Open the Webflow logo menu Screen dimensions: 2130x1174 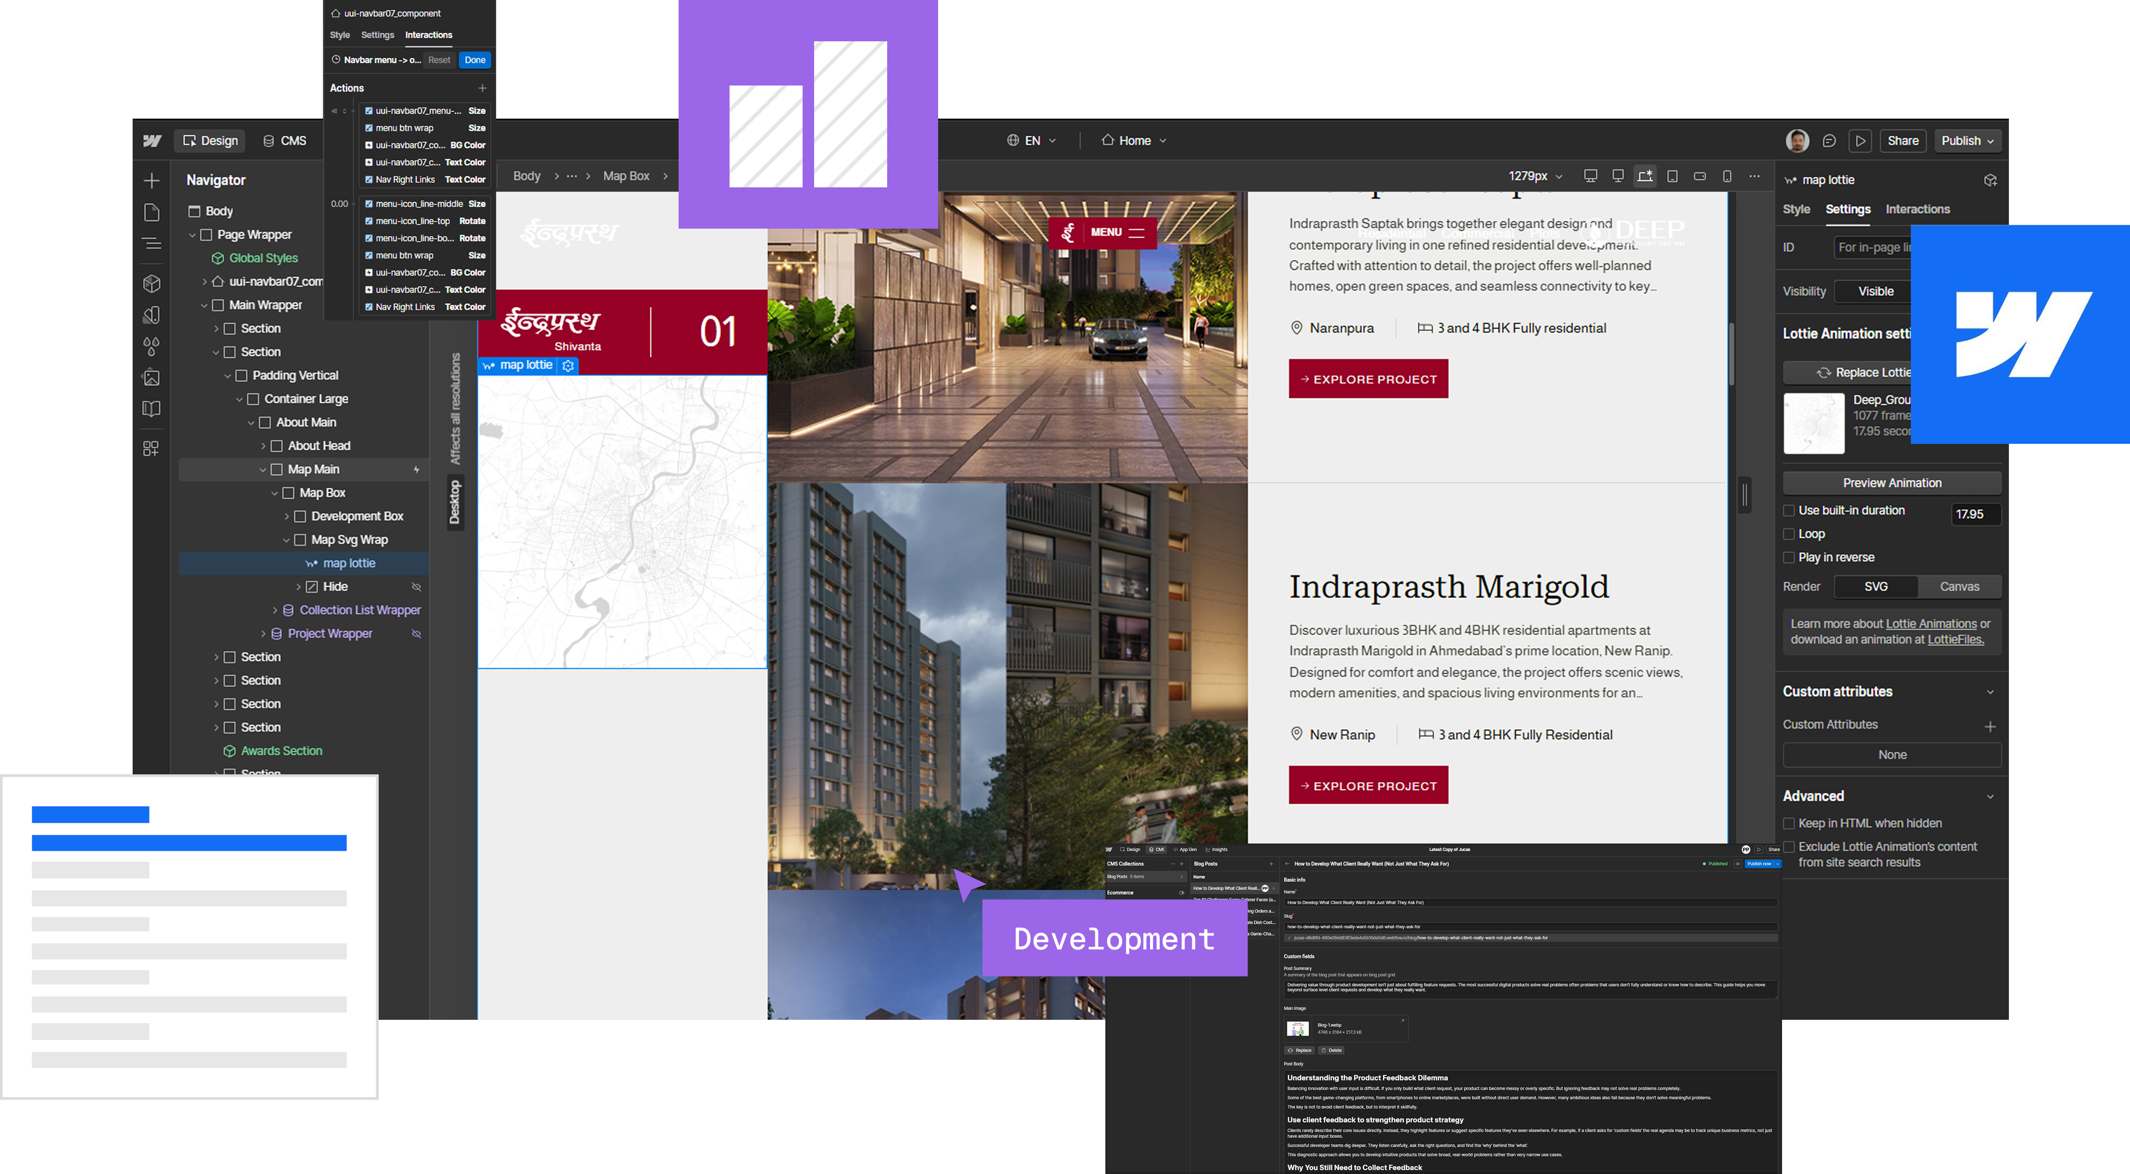point(152,140)
